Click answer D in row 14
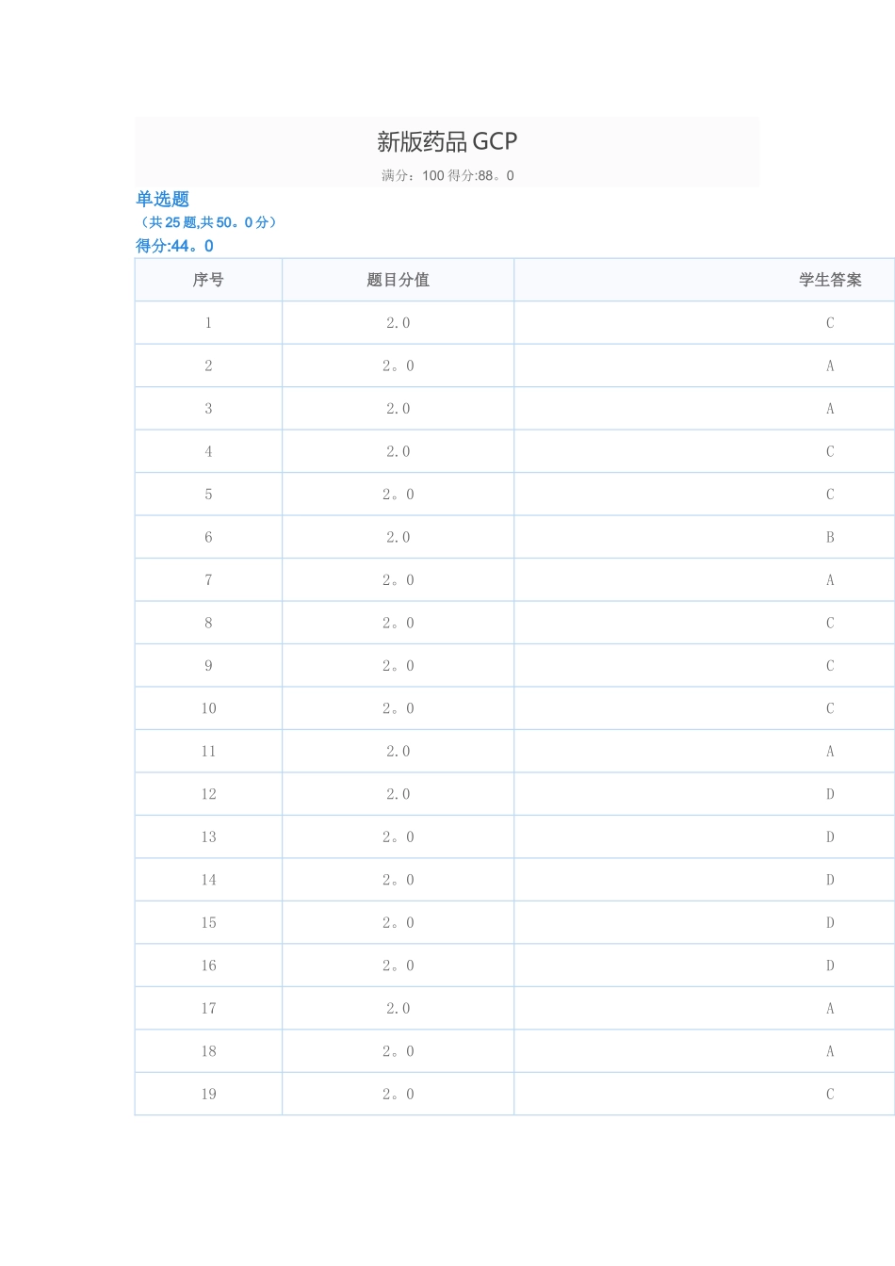895x1266 pixels. [x=830, y=880]
